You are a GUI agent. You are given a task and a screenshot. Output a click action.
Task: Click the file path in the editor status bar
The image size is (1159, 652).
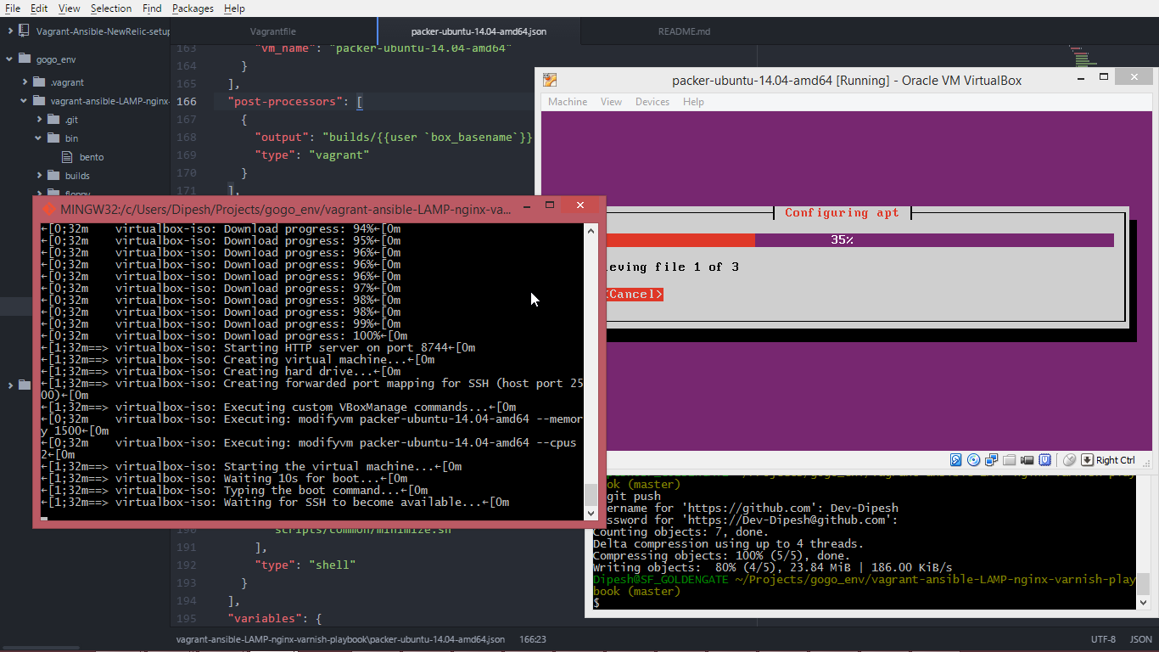point(340,639)
